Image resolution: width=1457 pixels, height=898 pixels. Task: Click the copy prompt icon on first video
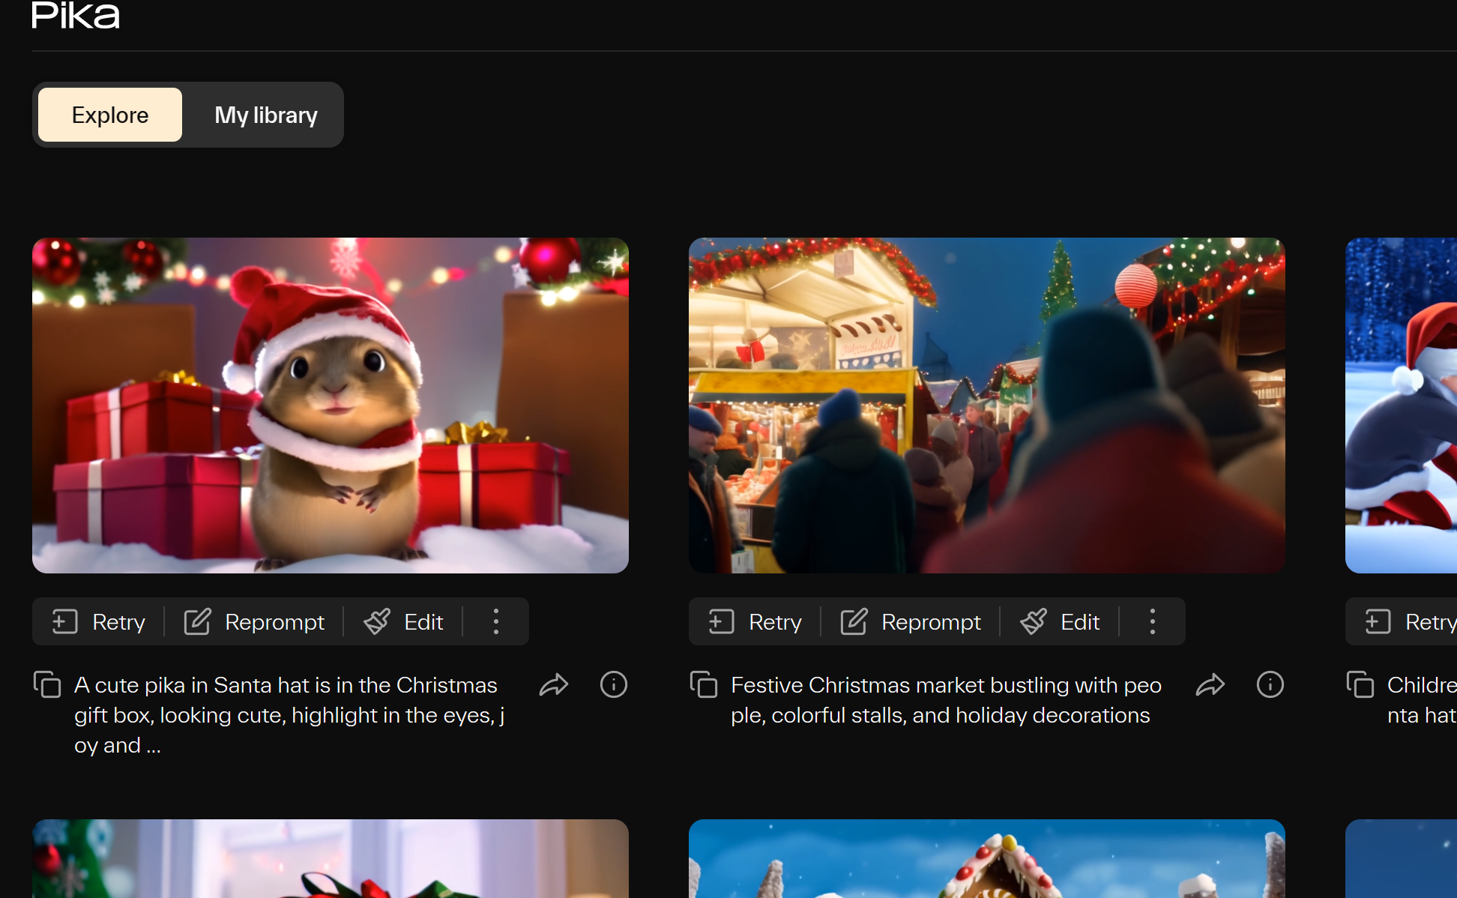click(x=48, y=683)
